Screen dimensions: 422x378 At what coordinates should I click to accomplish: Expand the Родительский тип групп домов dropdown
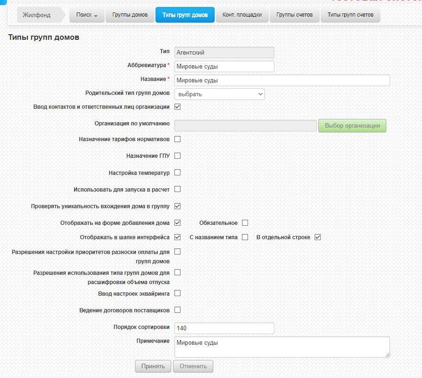219,94
